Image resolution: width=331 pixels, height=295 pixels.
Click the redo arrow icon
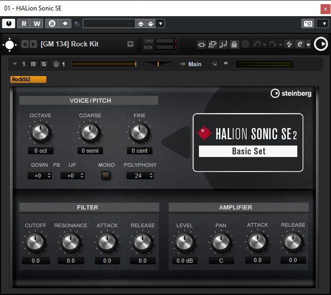coord(273,44)
